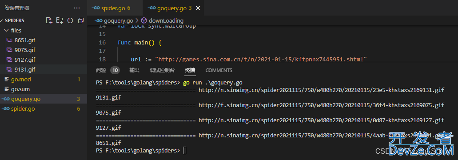458x160 pixels.
Task: Create a new file in SPIDERS
Action: tap(49, 20)
